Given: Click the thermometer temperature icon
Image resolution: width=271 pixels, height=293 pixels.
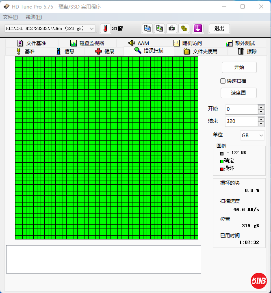Looking at the screenshot, I should [x=105, y=28].
